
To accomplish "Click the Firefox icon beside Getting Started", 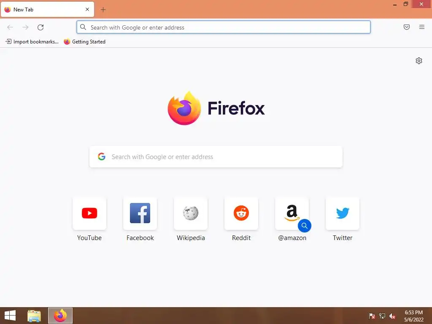I will click(x=67, y=42).
